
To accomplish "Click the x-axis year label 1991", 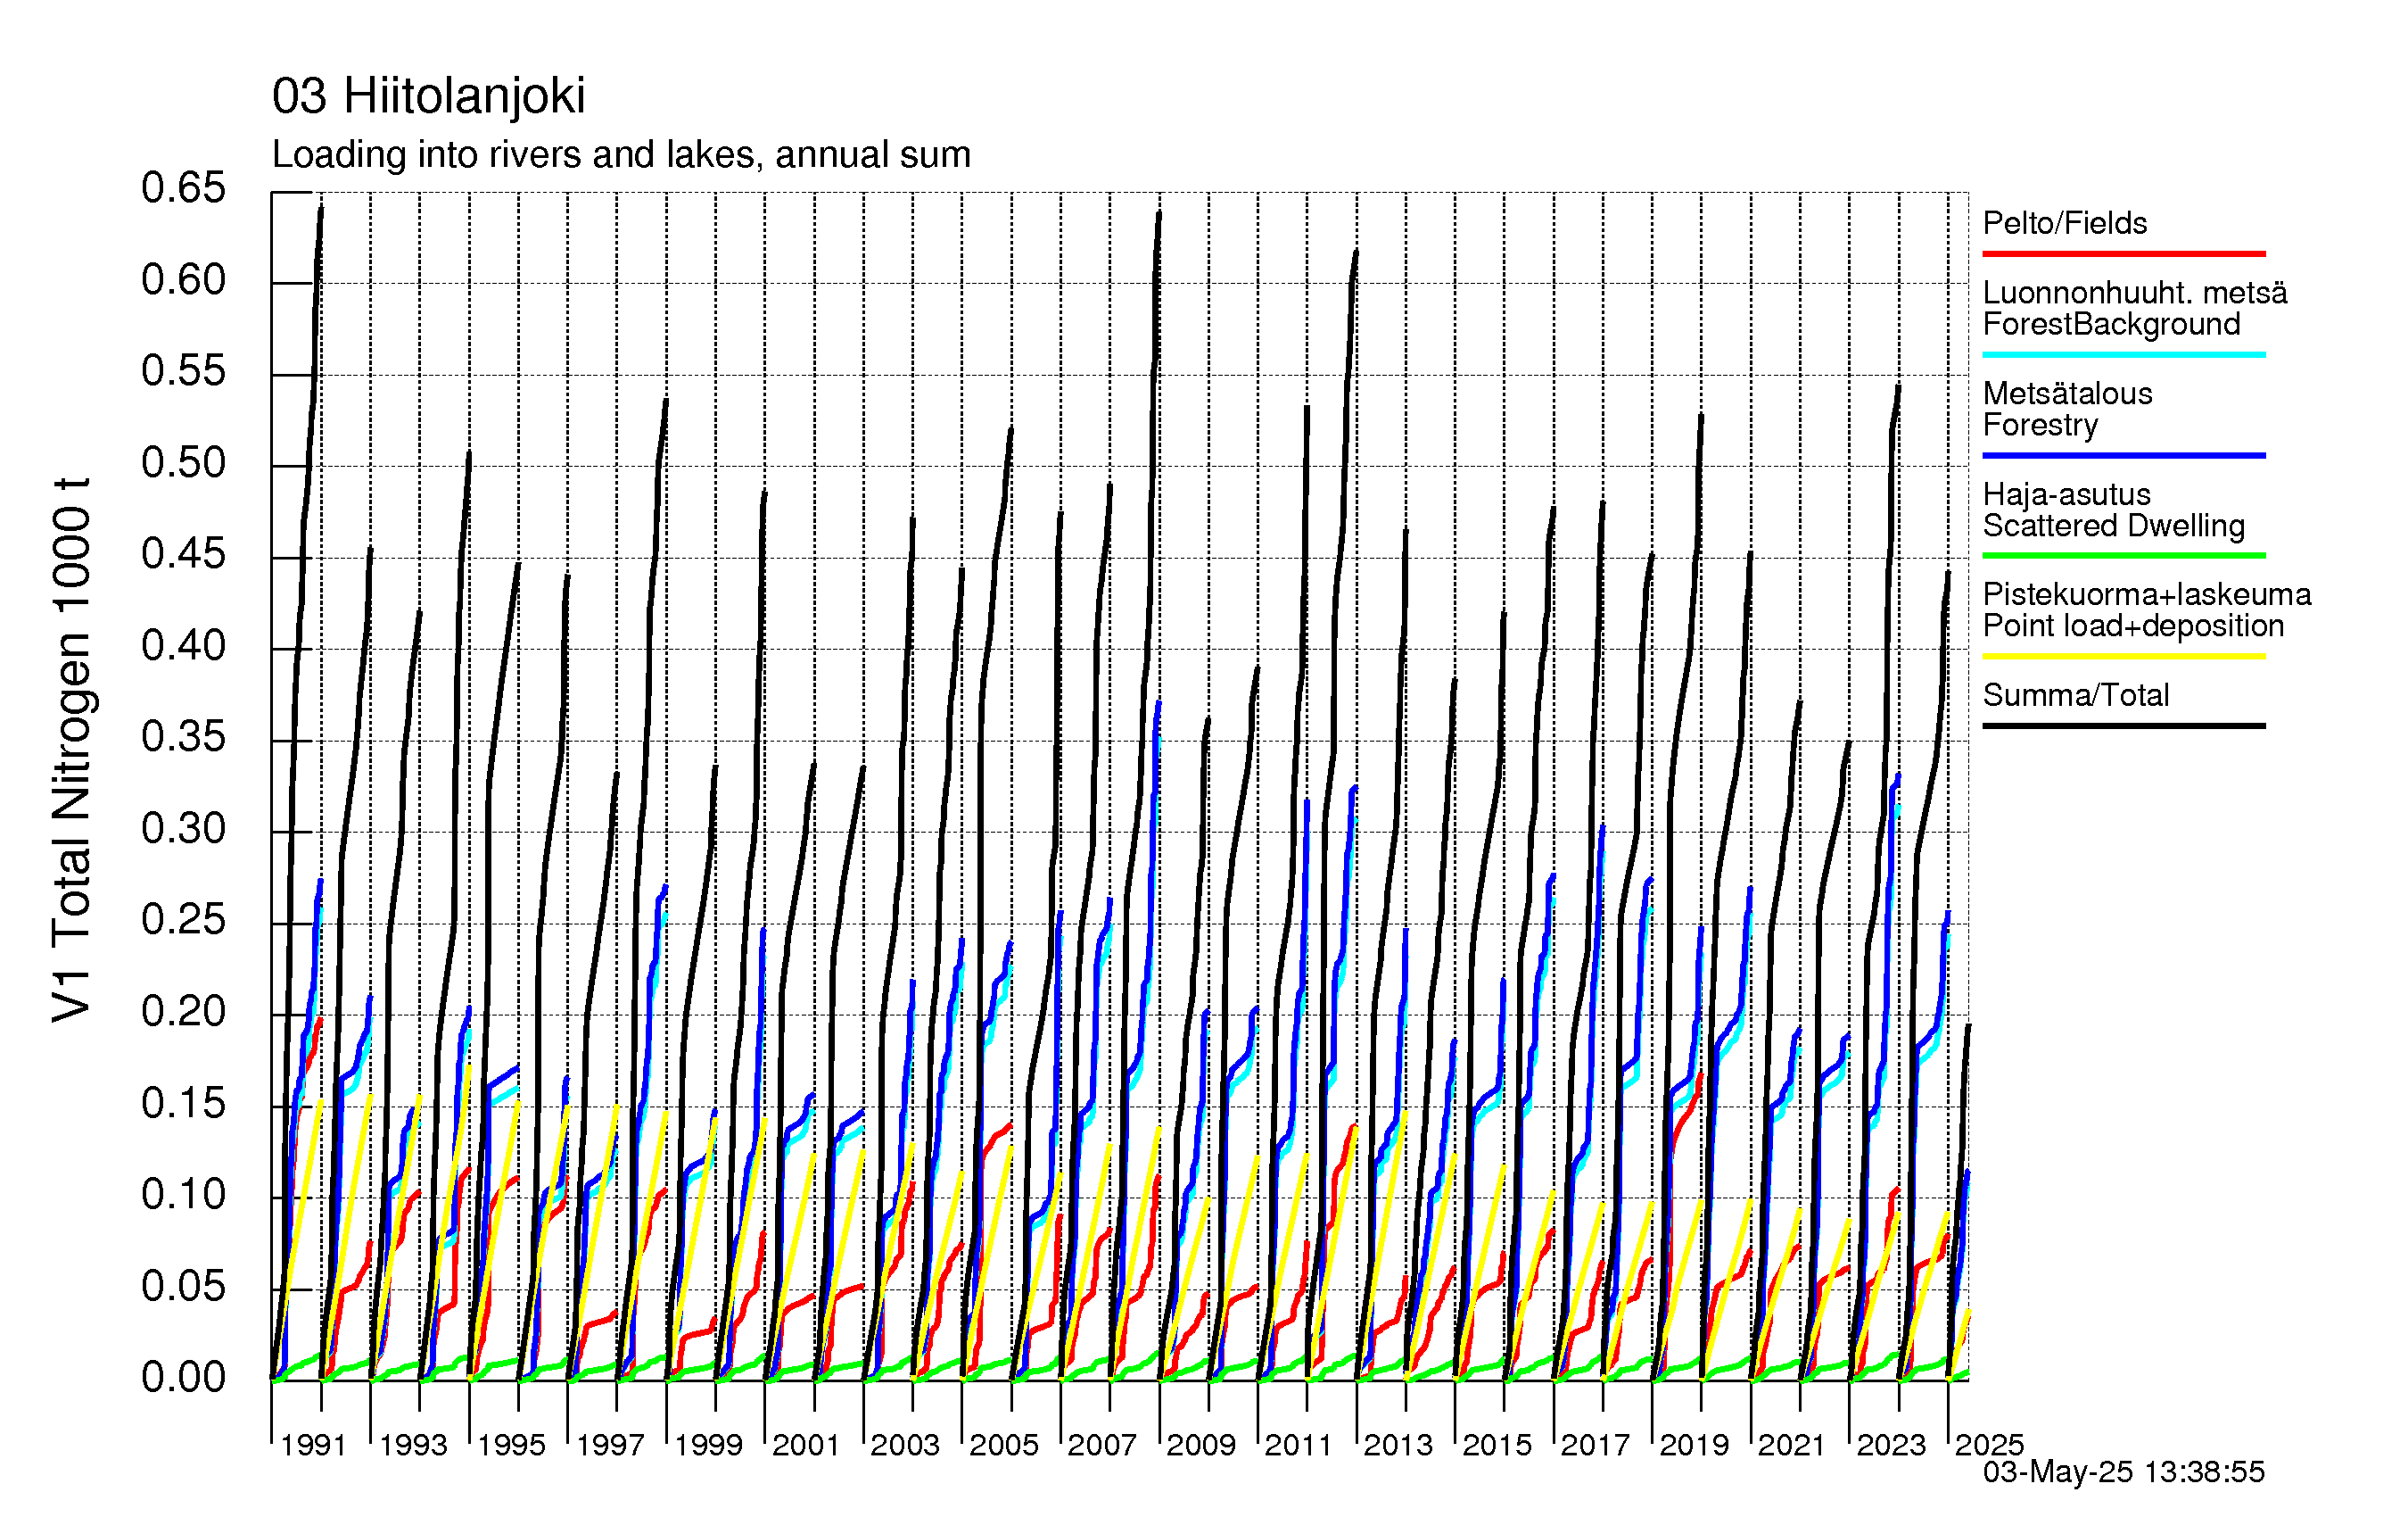I will pyautogui.click(x=314, y=1446).
